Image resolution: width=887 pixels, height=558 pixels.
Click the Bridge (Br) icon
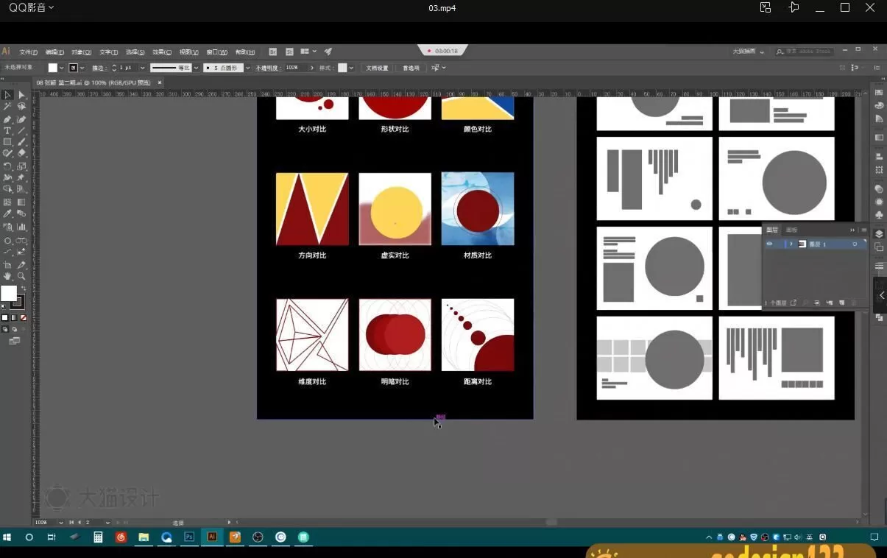click(x=273, y=52)
